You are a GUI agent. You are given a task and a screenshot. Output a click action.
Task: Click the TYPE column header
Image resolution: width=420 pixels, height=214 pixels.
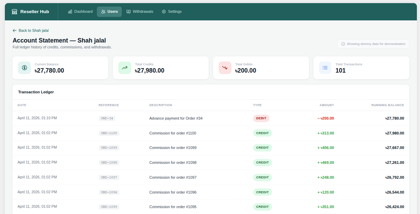(x=257, y=105)
